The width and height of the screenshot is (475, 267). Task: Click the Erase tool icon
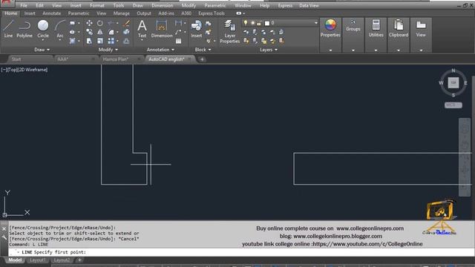click(126, 23)
